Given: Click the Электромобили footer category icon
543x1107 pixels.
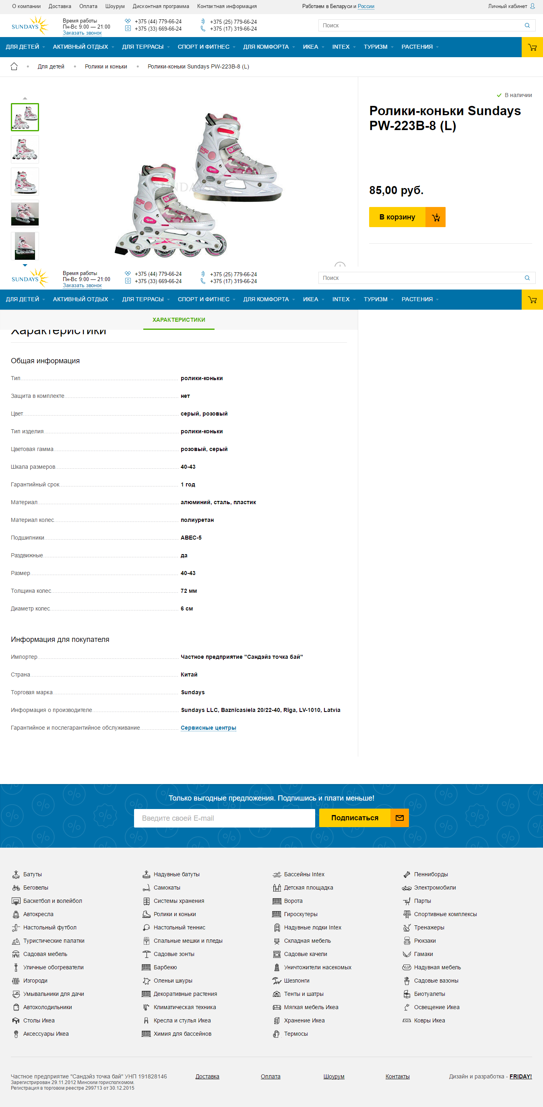Looking at the screenshot, I should pyautogui.click(x=407, y=888).
